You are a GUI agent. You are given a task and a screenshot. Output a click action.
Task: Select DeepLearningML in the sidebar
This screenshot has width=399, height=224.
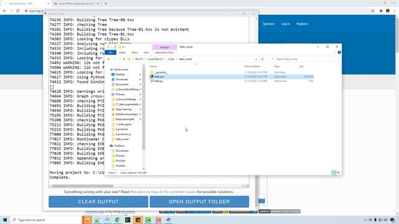point(125,119)
